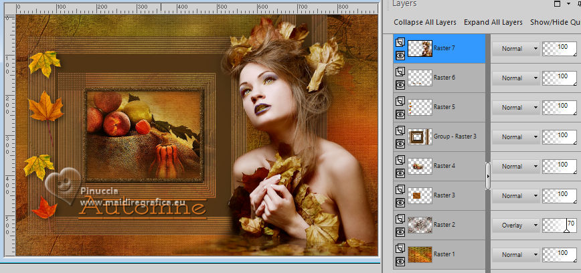Open blend mode dropdown for Raster 3
The height and width of the screenshot is (273, 581).
[x=516, y=195]
